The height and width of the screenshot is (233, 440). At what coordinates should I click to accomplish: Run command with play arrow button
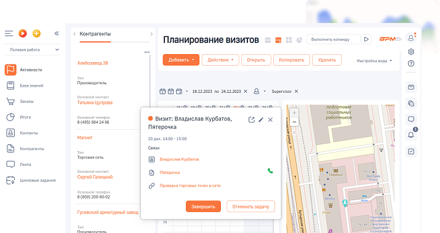(366, 39)
